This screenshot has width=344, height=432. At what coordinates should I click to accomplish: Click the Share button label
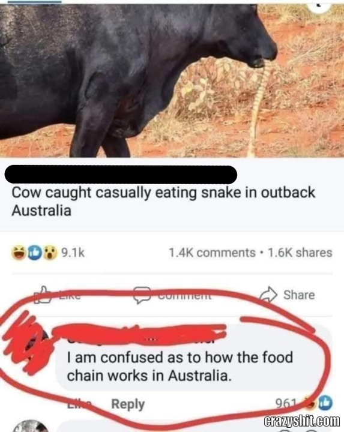click(x=299, y=295)
